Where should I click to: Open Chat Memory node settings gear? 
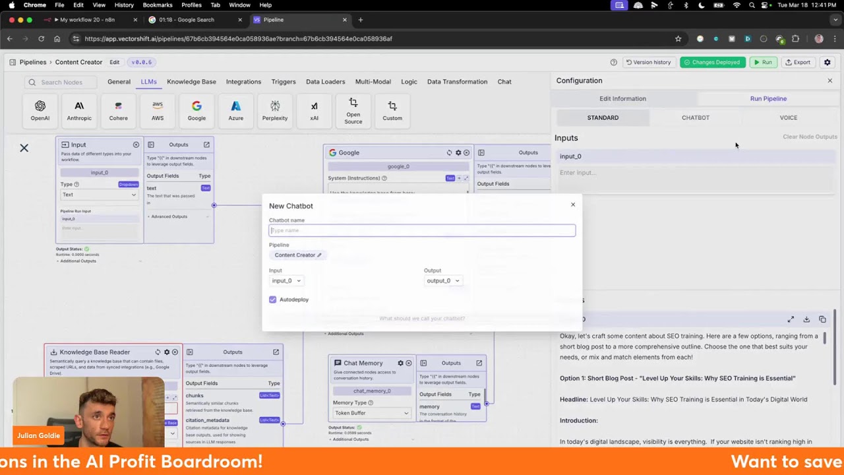[x=400, y=363]
